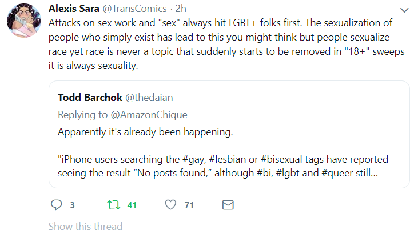The image size is (414, 234).
Task: Click the reply speech bubble icon
Action: pos(56,205)
